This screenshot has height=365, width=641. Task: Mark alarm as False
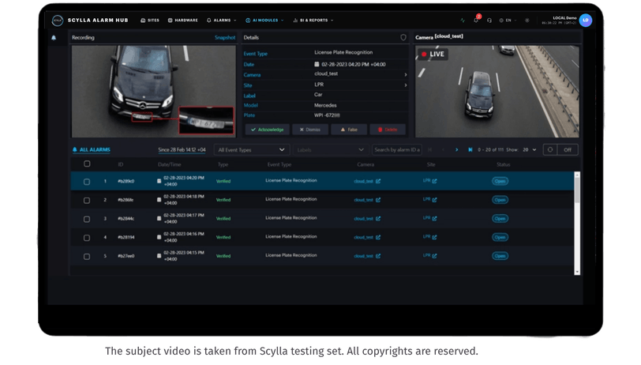point(349,130)
